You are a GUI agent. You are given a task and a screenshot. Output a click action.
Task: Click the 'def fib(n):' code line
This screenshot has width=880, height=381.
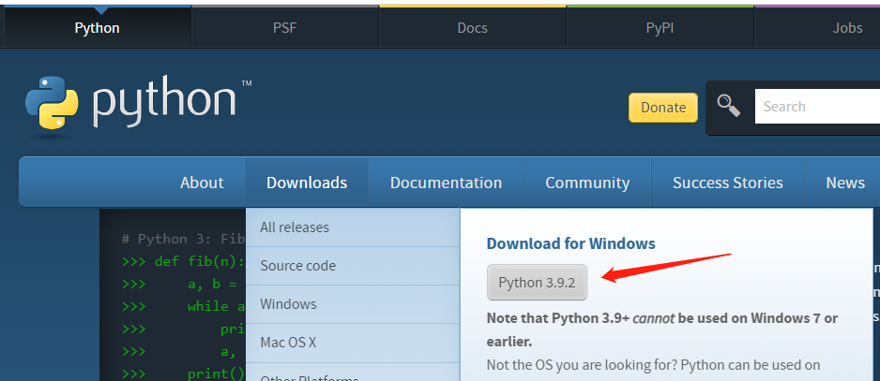coord(183,262)
